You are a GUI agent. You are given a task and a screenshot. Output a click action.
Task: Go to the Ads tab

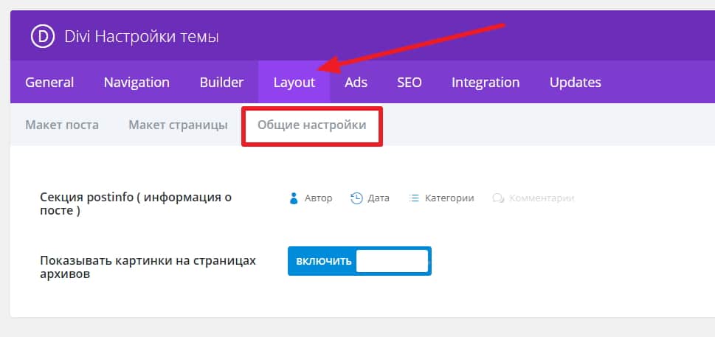pyautogui.click(x=356, y=83)
